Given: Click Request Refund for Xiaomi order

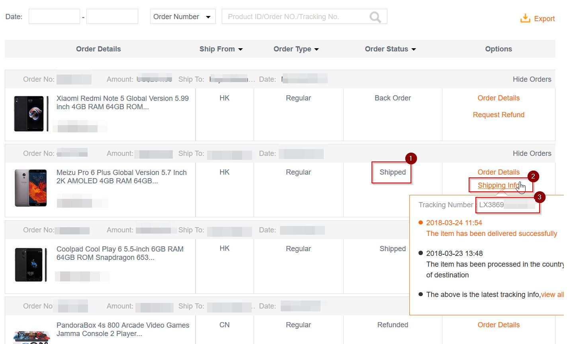Looking at the screenshot, I should [x=499, y=115].
